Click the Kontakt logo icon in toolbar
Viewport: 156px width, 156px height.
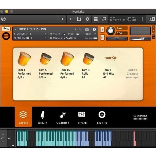pos(3,19)
